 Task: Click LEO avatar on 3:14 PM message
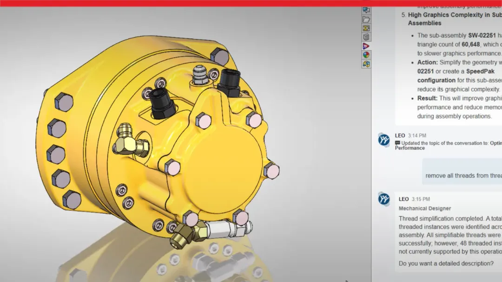pos(383,140)
